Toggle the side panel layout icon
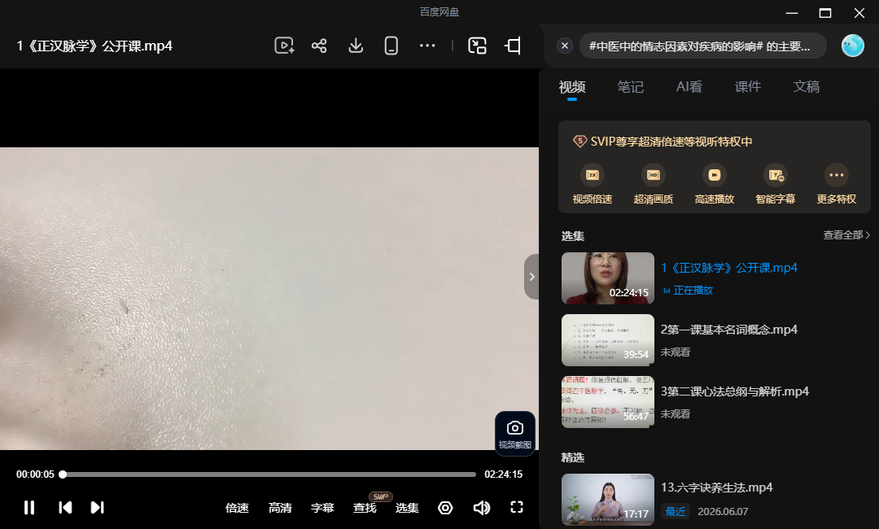Viewport: 879px width, 529px height. (x=513, y=46)
